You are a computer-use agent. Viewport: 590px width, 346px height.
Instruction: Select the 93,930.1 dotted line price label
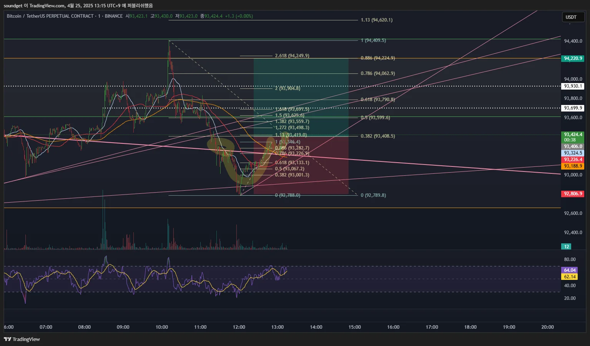click(x=573, y=86)
